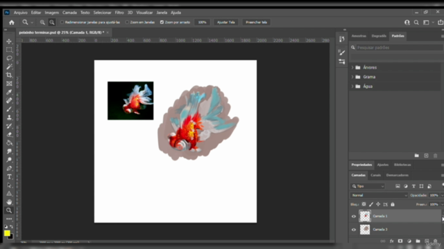The image size is (444, 249).
Task: Click the Ajustar Tela button
Action: 226,22
